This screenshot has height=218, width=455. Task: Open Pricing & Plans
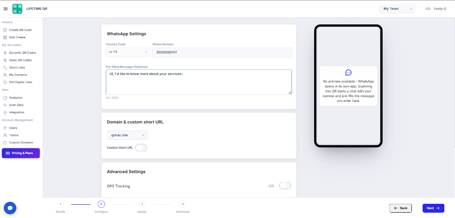(x=21, y=153)
